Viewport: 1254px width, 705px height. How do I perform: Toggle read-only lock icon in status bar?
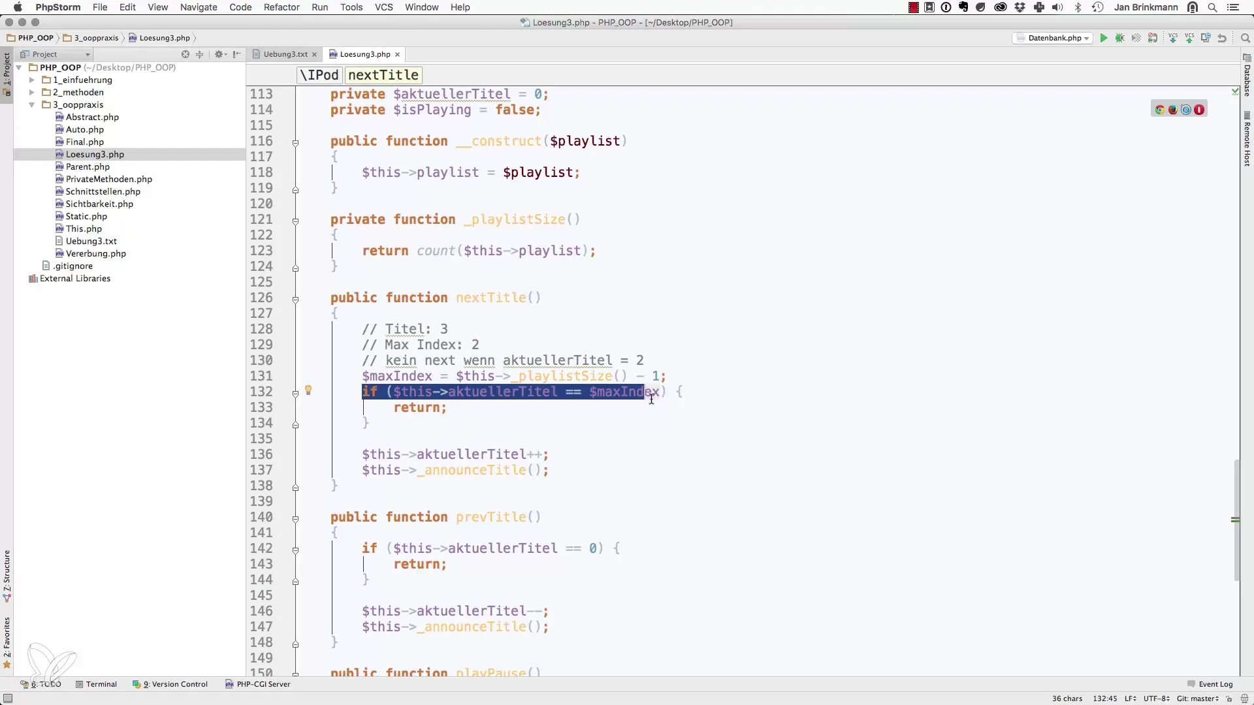[1229, 698]
